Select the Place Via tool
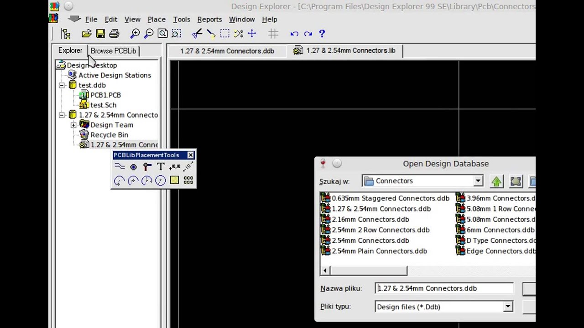The height and width of the screenshot is (328, 584). 147,167
